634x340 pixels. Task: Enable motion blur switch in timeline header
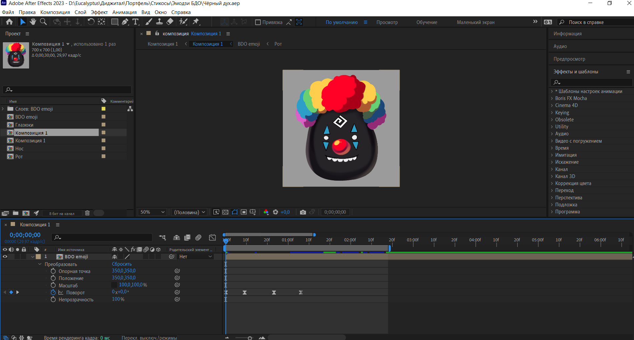click(198, 238)
